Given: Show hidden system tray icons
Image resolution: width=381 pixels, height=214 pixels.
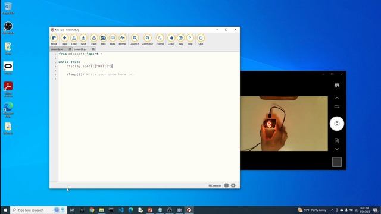Looking at the screenshot, I should coord(332,210).
